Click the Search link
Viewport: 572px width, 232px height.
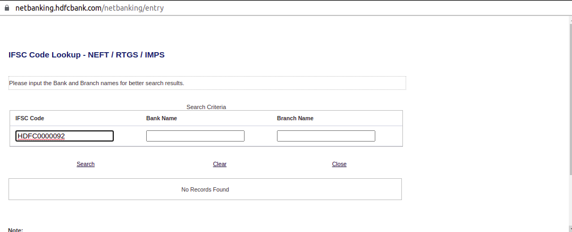pyautogui.click(x=86, y=164)
